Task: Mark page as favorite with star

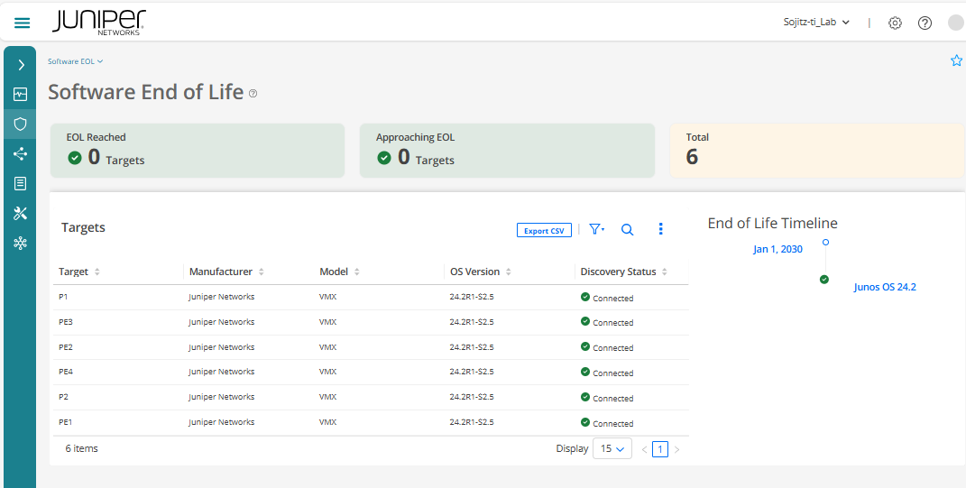Action: [956, 60]
